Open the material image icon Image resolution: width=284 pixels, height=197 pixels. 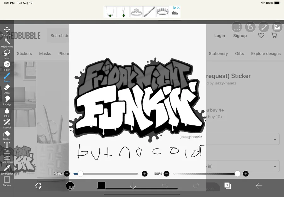pyautogui.click(x=277, y=27)
